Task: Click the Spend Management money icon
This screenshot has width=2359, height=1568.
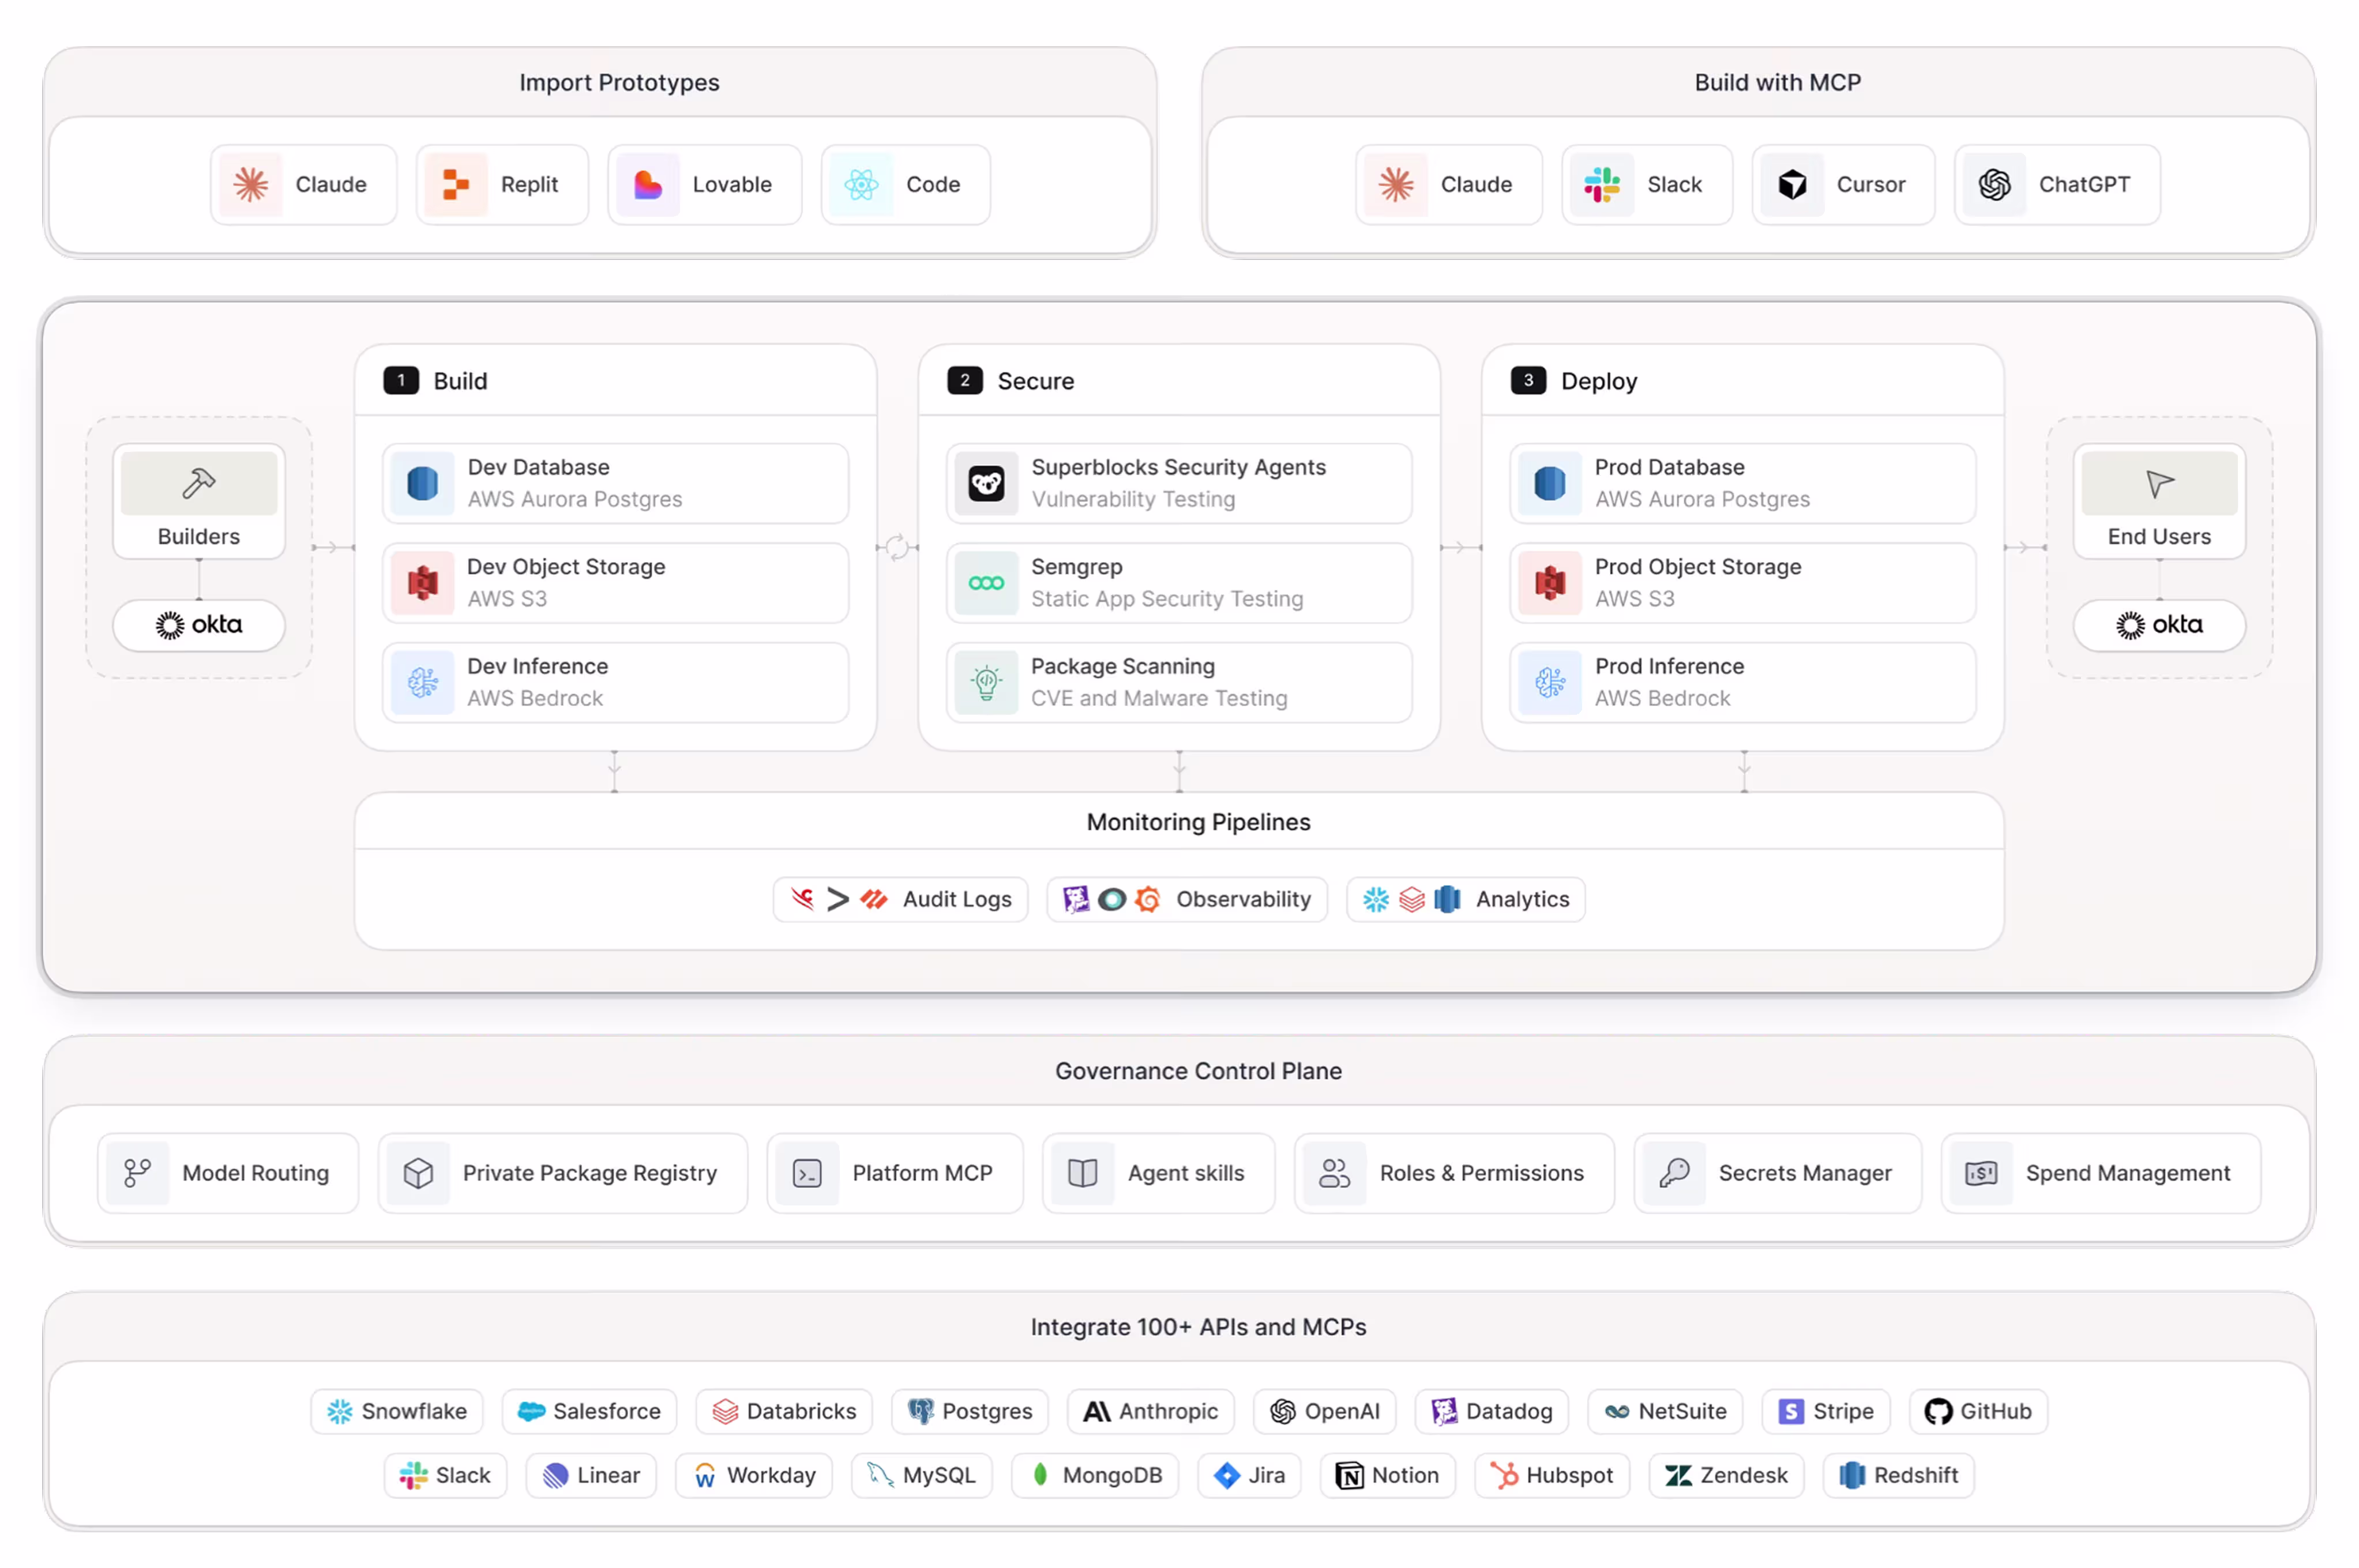Action: tap(1981, 1173)
